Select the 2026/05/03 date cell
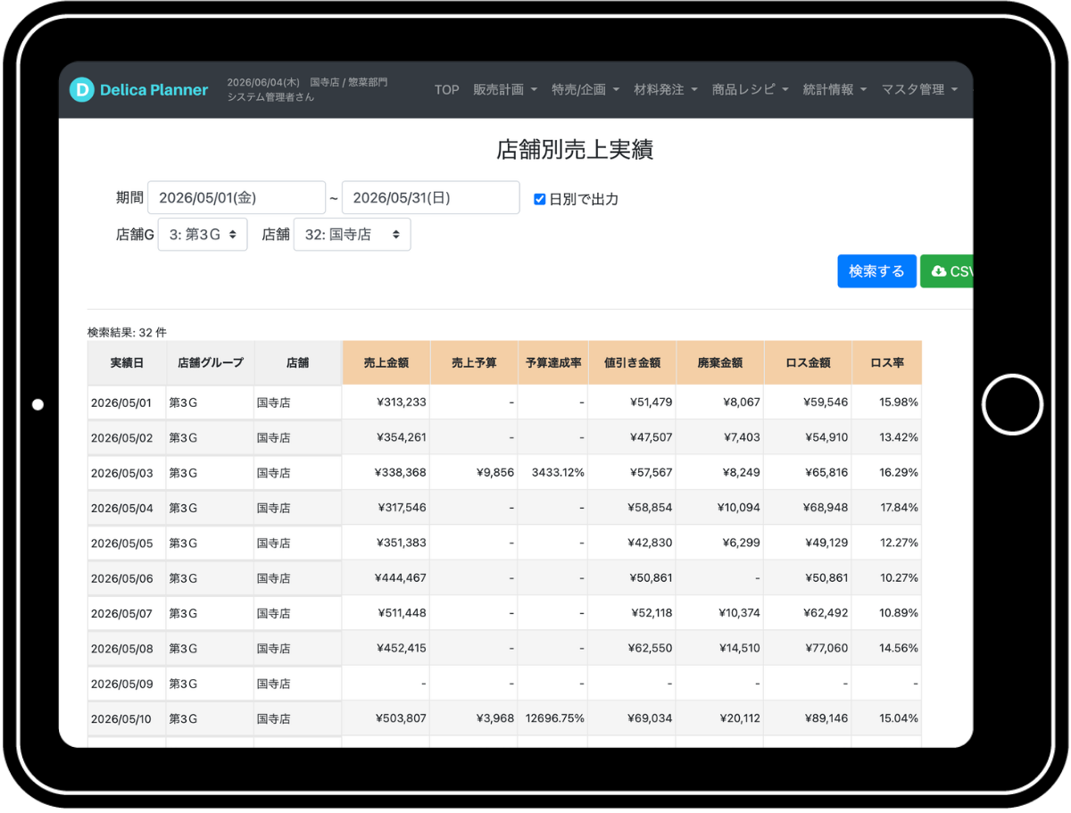1071x813 pixels. point(126,472)
